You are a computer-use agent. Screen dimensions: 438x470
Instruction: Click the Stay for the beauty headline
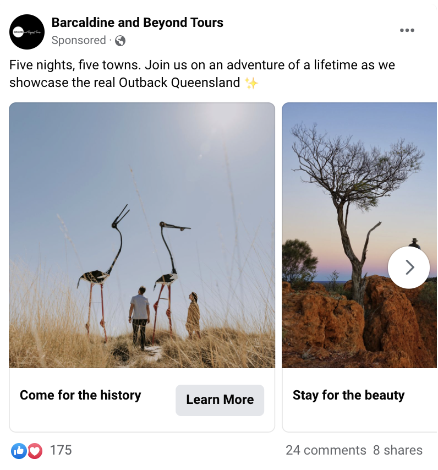click(348, 395)
